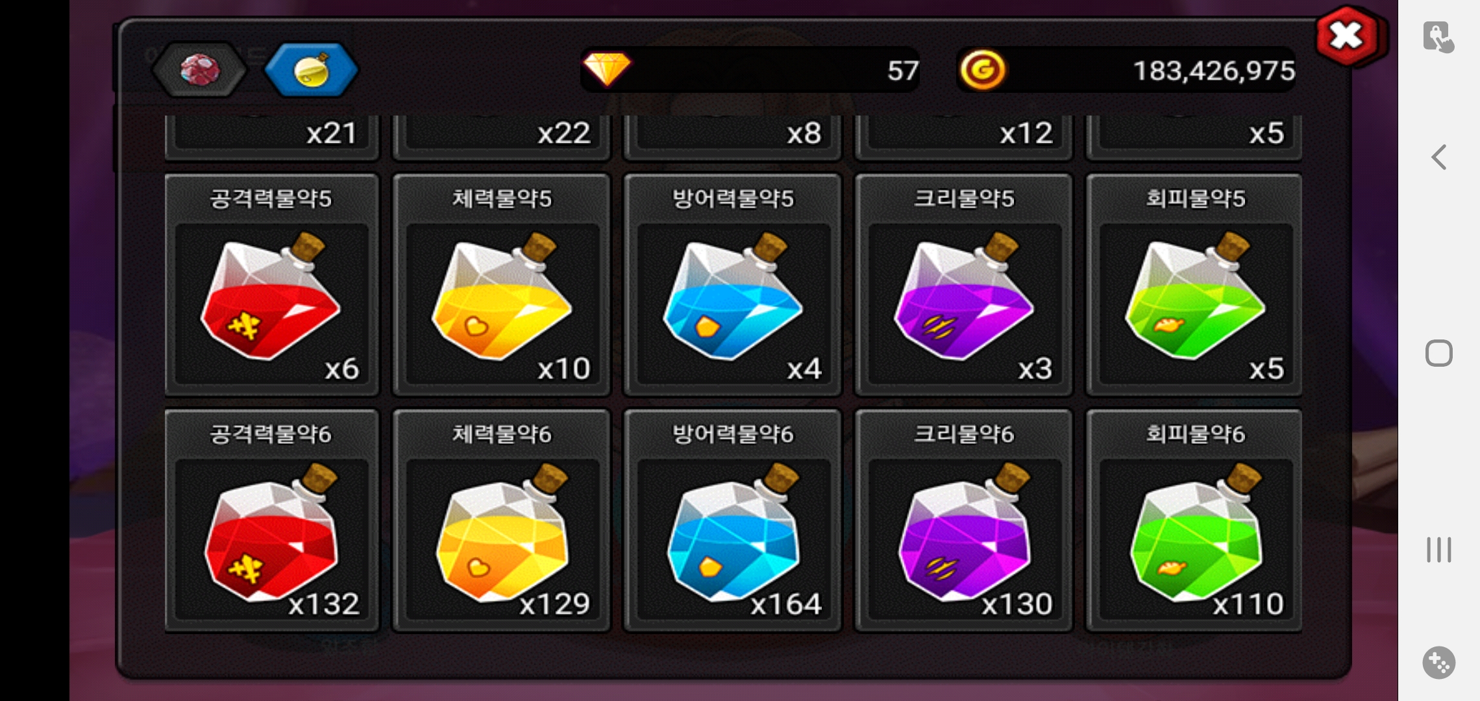The height and width of the screenshot is (701, 1480).
Task: Close the inventory with red X
Action: pos(1348,36)
